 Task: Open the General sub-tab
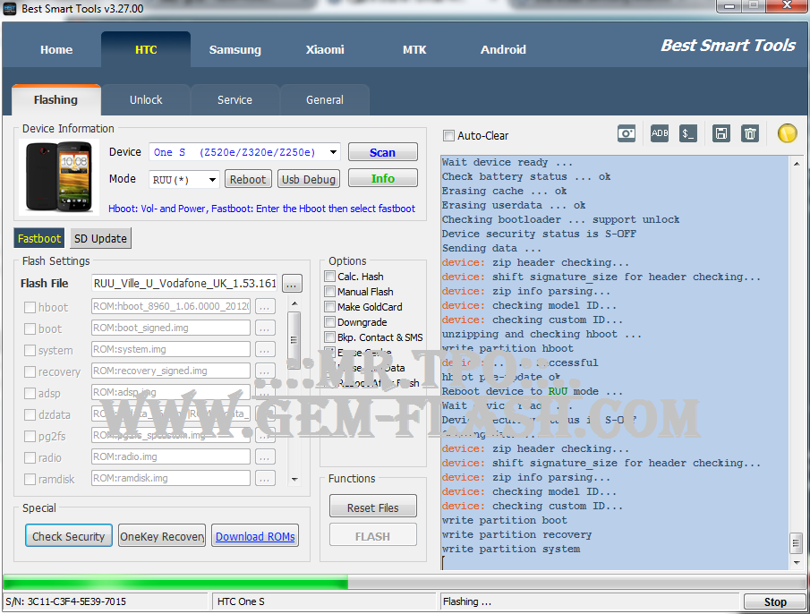tap(324, 99)
